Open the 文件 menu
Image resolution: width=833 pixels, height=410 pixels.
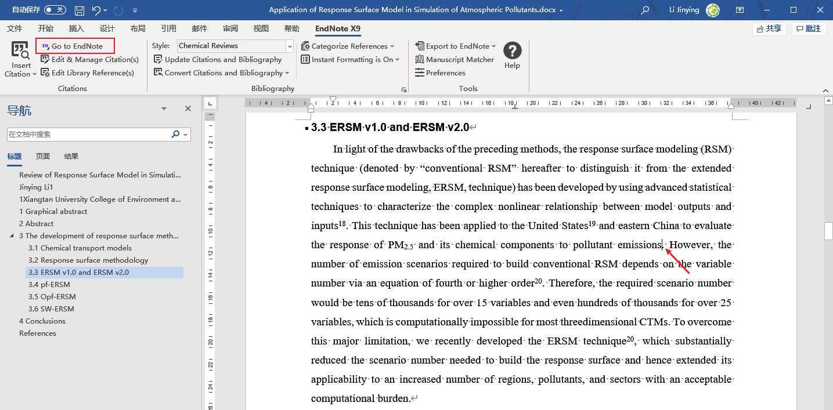15,28
